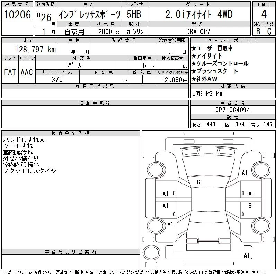
Task: Click chassis number GP7-064094
Action: pos(233,110)
